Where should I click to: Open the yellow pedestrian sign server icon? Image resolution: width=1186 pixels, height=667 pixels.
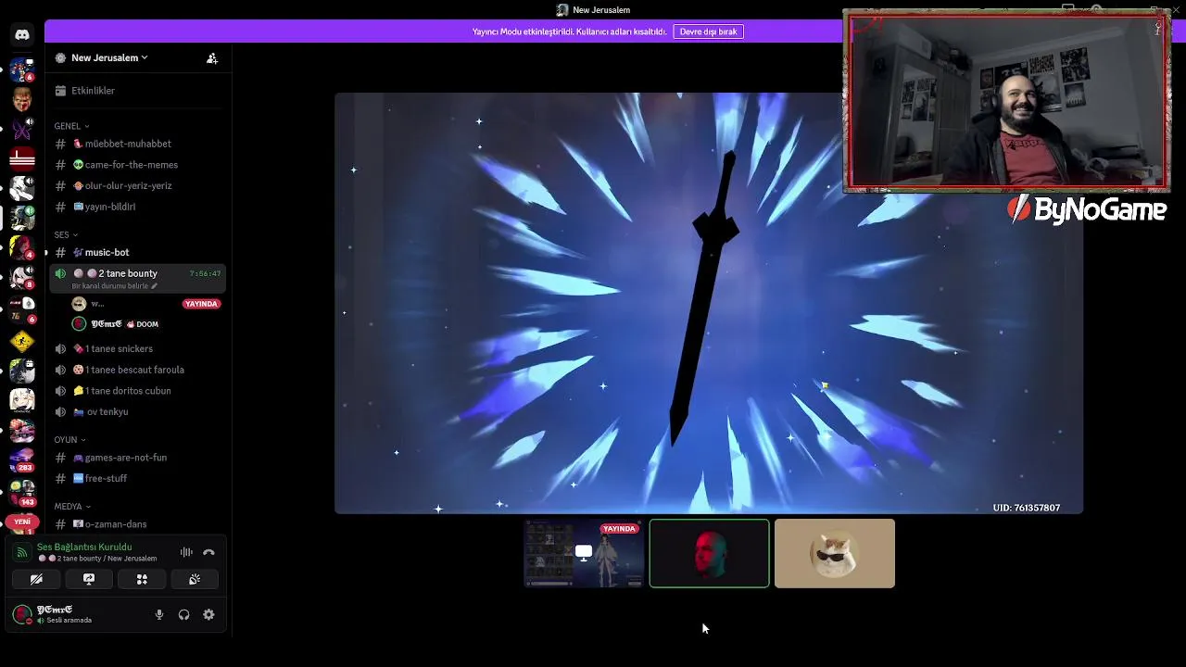[22, 342]
